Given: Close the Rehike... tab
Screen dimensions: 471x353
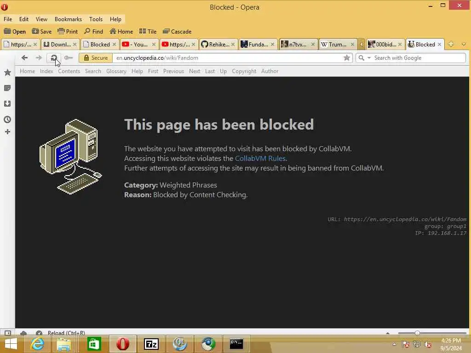Looking at the screenshot, I should (233, 45).
